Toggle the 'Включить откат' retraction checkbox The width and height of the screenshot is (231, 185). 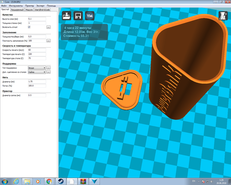point(29,27)
